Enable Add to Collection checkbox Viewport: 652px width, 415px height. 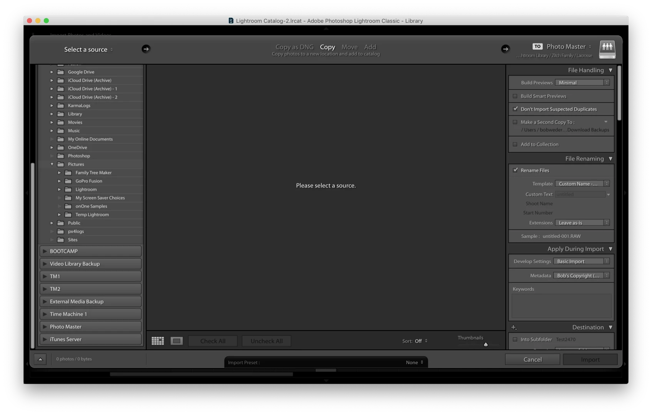pyautogui.click(x=515, y=144)
